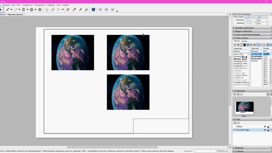The width and height of the screenshot is (272, 153).
Task: Select the Dimension tool
Action: point(59,9)
